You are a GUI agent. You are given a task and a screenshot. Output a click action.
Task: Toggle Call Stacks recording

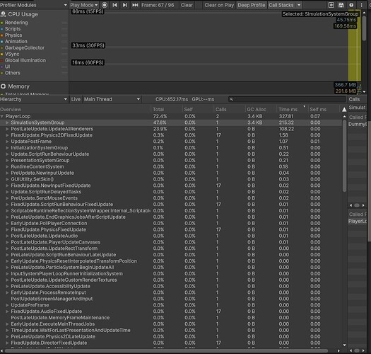pos(281,5)
